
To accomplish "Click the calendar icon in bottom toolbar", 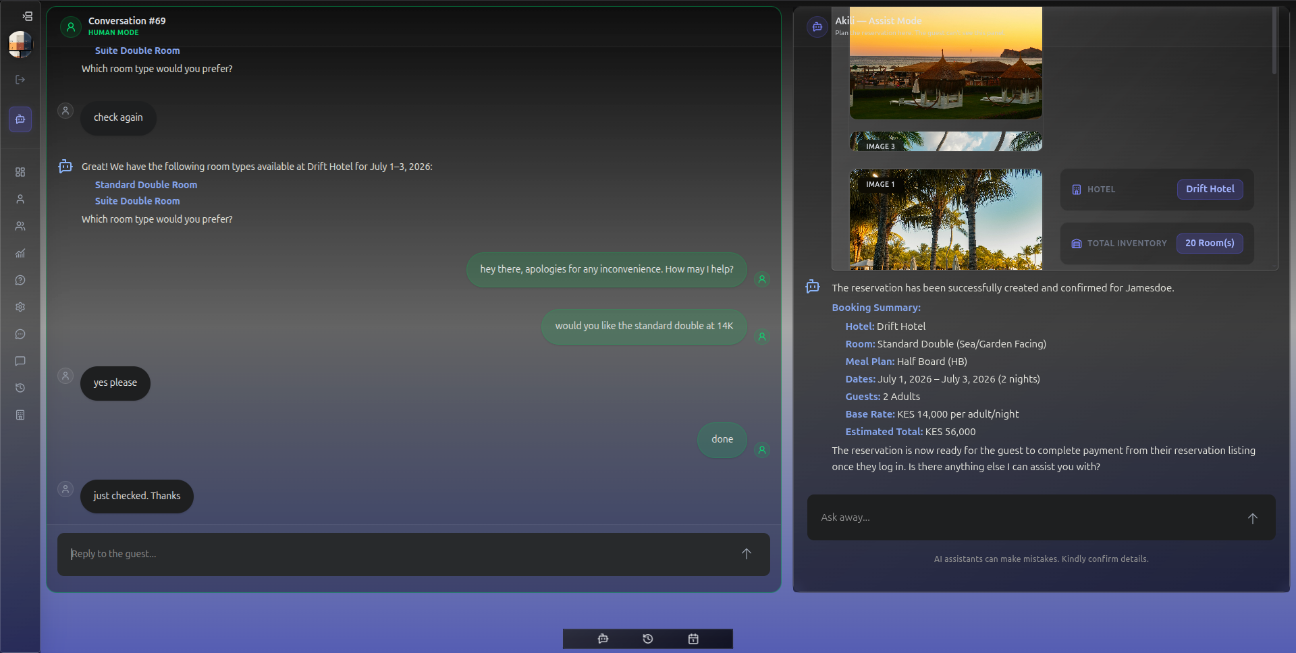I will tap(693, 639).
